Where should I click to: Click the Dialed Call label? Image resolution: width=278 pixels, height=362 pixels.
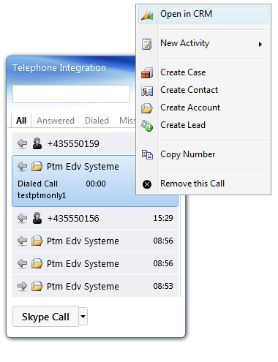click(37, 184)
